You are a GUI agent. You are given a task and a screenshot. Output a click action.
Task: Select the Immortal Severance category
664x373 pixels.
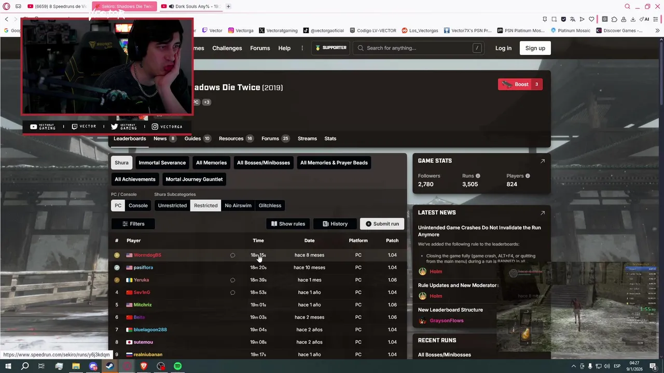pyautogui.click(x=162, y=163)
